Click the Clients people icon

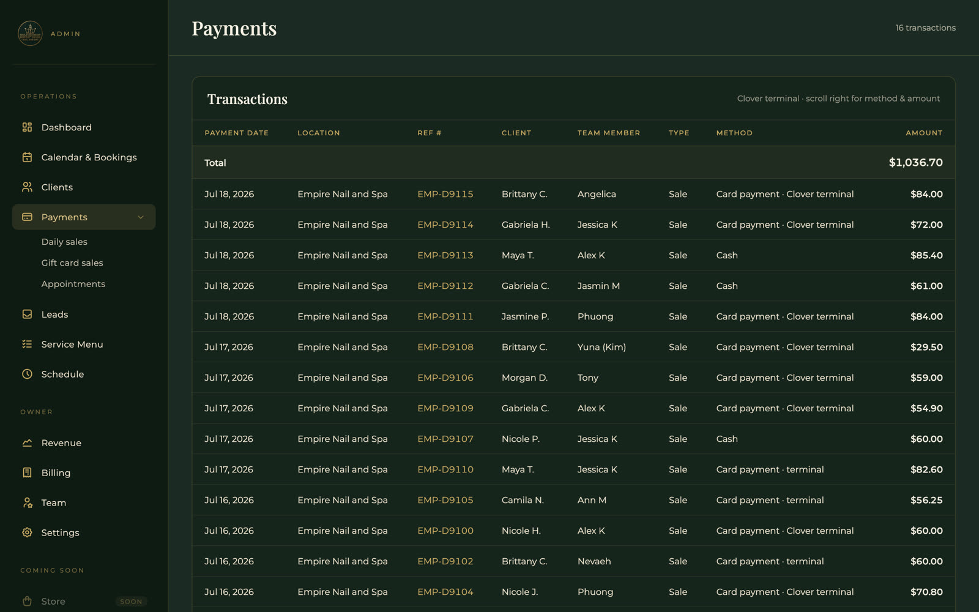(x=27, y=187)
